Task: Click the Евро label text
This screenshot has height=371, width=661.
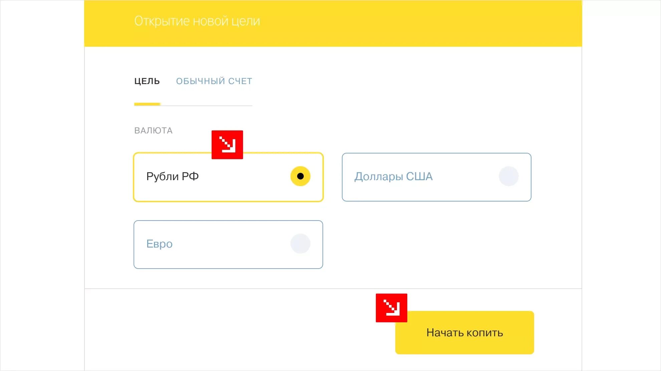Action: click(x=159, y=244)
